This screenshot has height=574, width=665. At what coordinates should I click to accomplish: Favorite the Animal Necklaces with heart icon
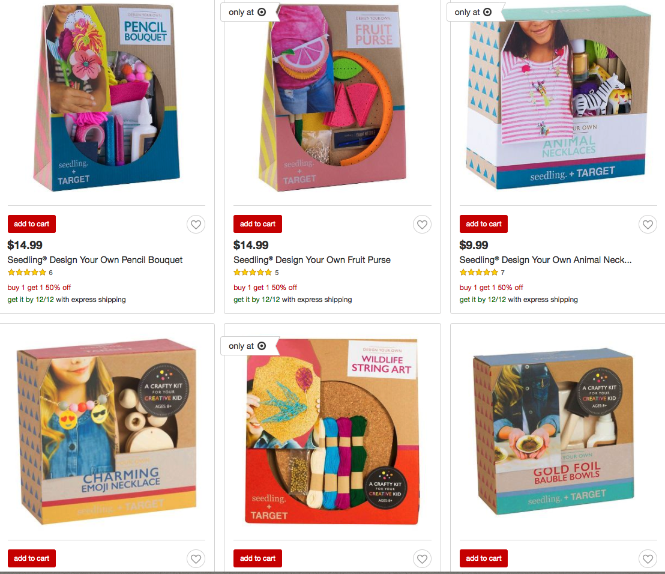[x=648, y=225]
